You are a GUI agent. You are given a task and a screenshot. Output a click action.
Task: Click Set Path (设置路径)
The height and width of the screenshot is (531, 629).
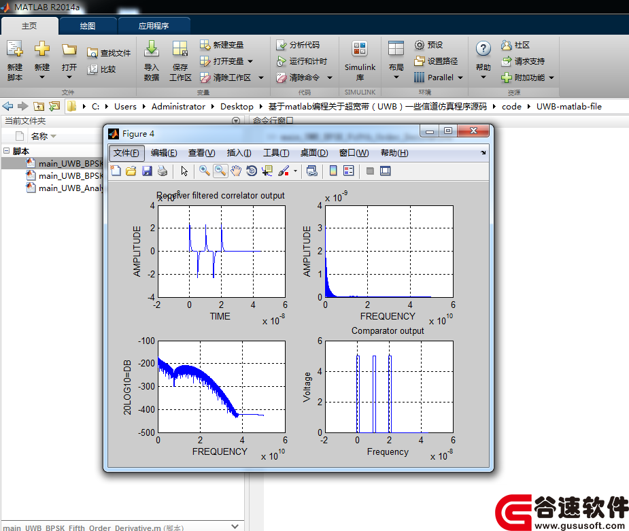[436, 61]
